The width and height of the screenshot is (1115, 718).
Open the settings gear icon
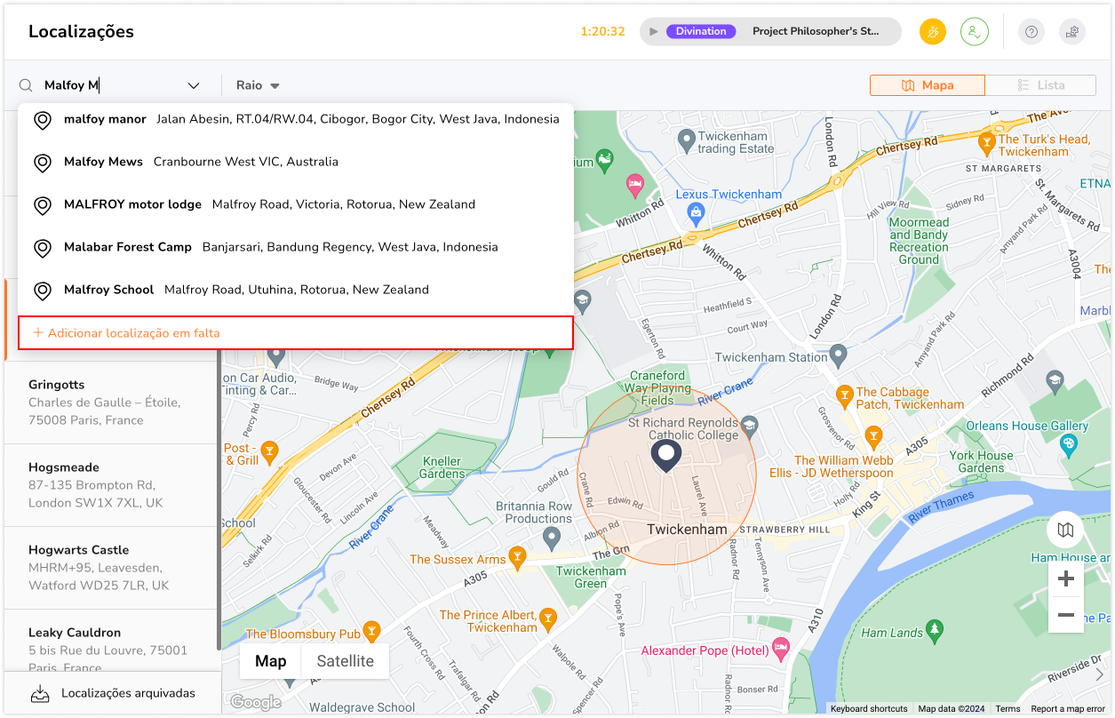[1072, 32]
